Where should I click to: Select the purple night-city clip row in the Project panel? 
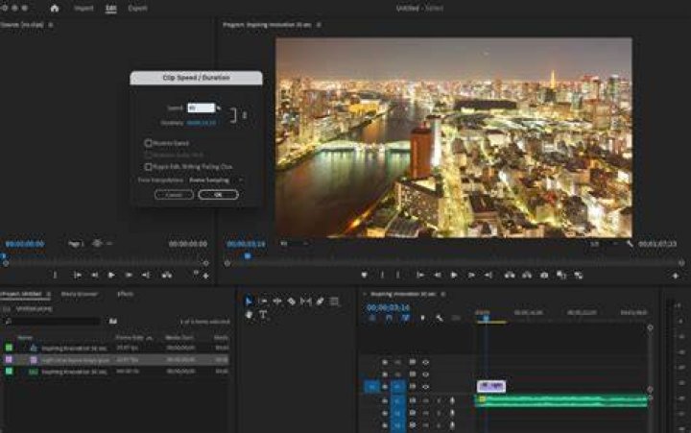coord(115,360)
